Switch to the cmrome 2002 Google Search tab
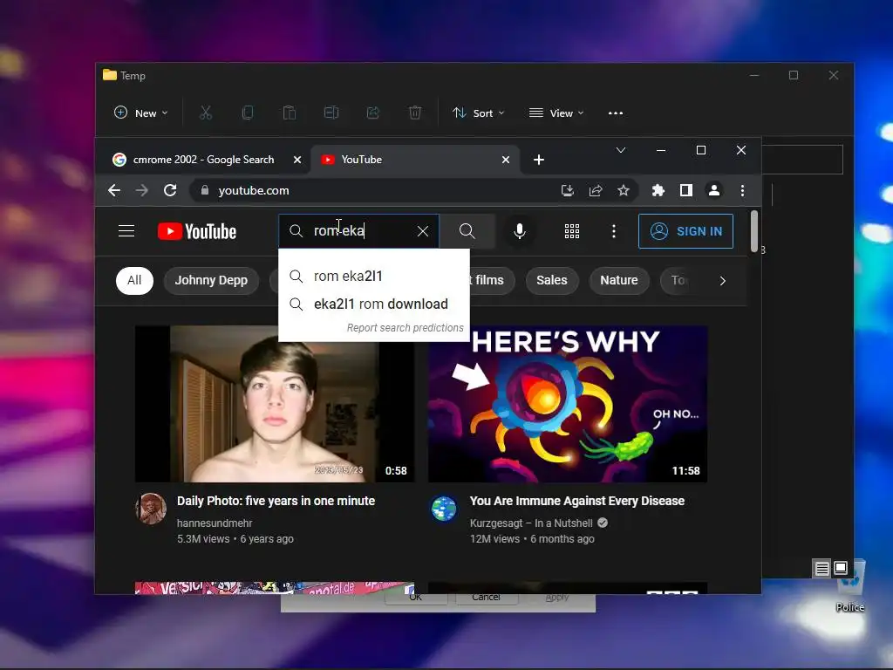 tap(202, 160)
